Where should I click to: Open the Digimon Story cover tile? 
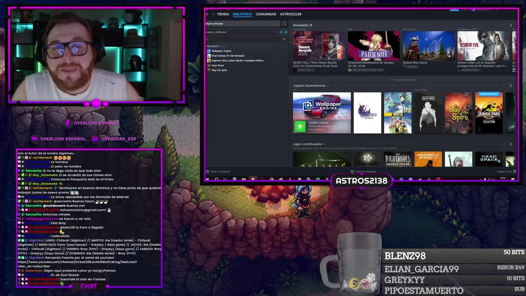[398, 113]
